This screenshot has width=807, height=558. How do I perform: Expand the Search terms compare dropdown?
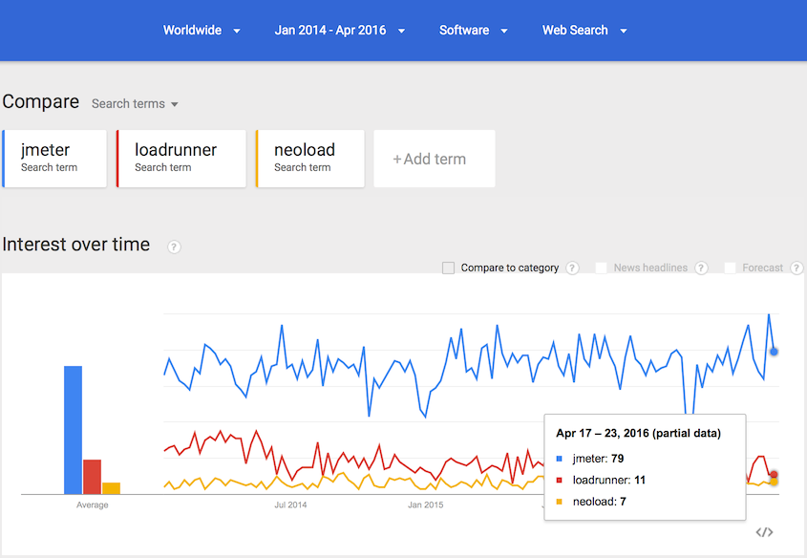pyautogui.click(x=135, y=104)
